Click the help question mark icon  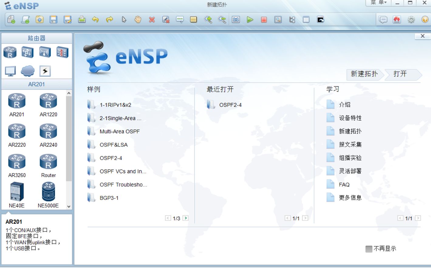pyautogui.click(x=425, y=20)
